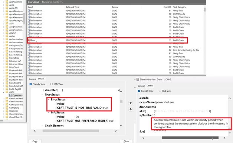233x143 pixels.
Task: Click the scroll-up arrow in Event 11 details
Action: tap(230, 98)
